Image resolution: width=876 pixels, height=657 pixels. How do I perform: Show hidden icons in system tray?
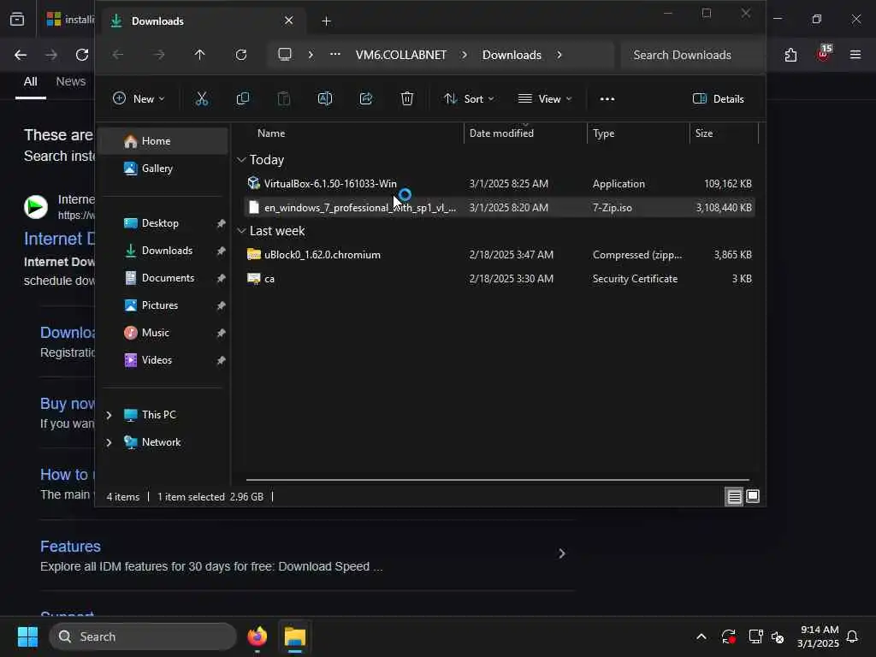[701, 636]
